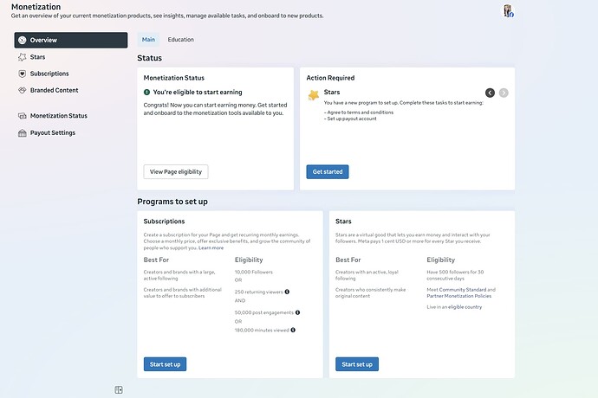
Task: Click 'Have 500 followers for 30' text
Action: (x=455, y=272)
